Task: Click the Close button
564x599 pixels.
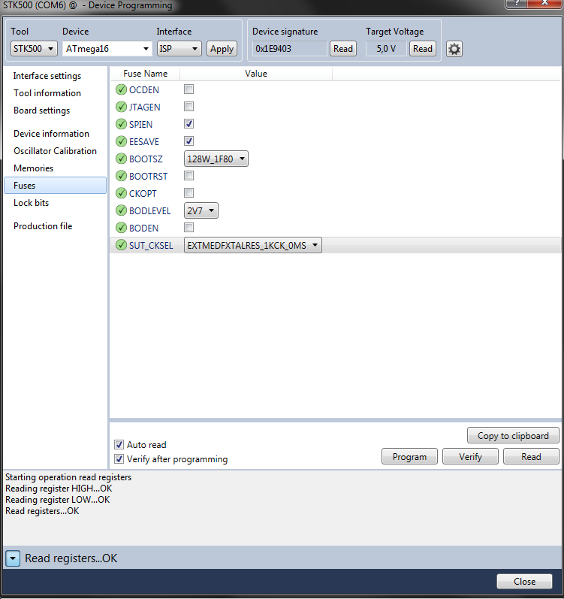Action: 524,582
